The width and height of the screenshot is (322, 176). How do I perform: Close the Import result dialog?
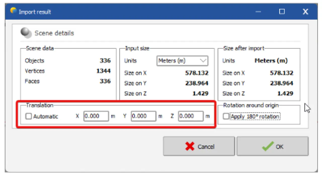coord(305,12)
